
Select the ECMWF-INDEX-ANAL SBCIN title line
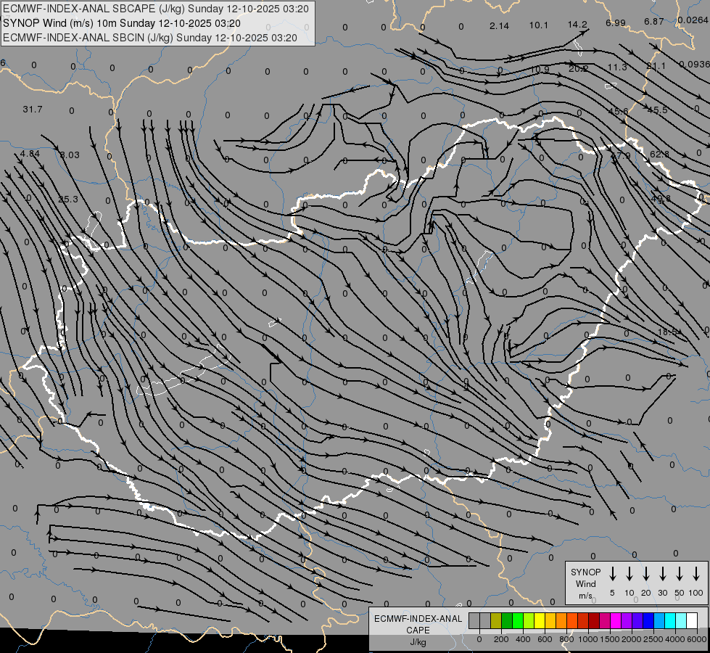[150, 38]
